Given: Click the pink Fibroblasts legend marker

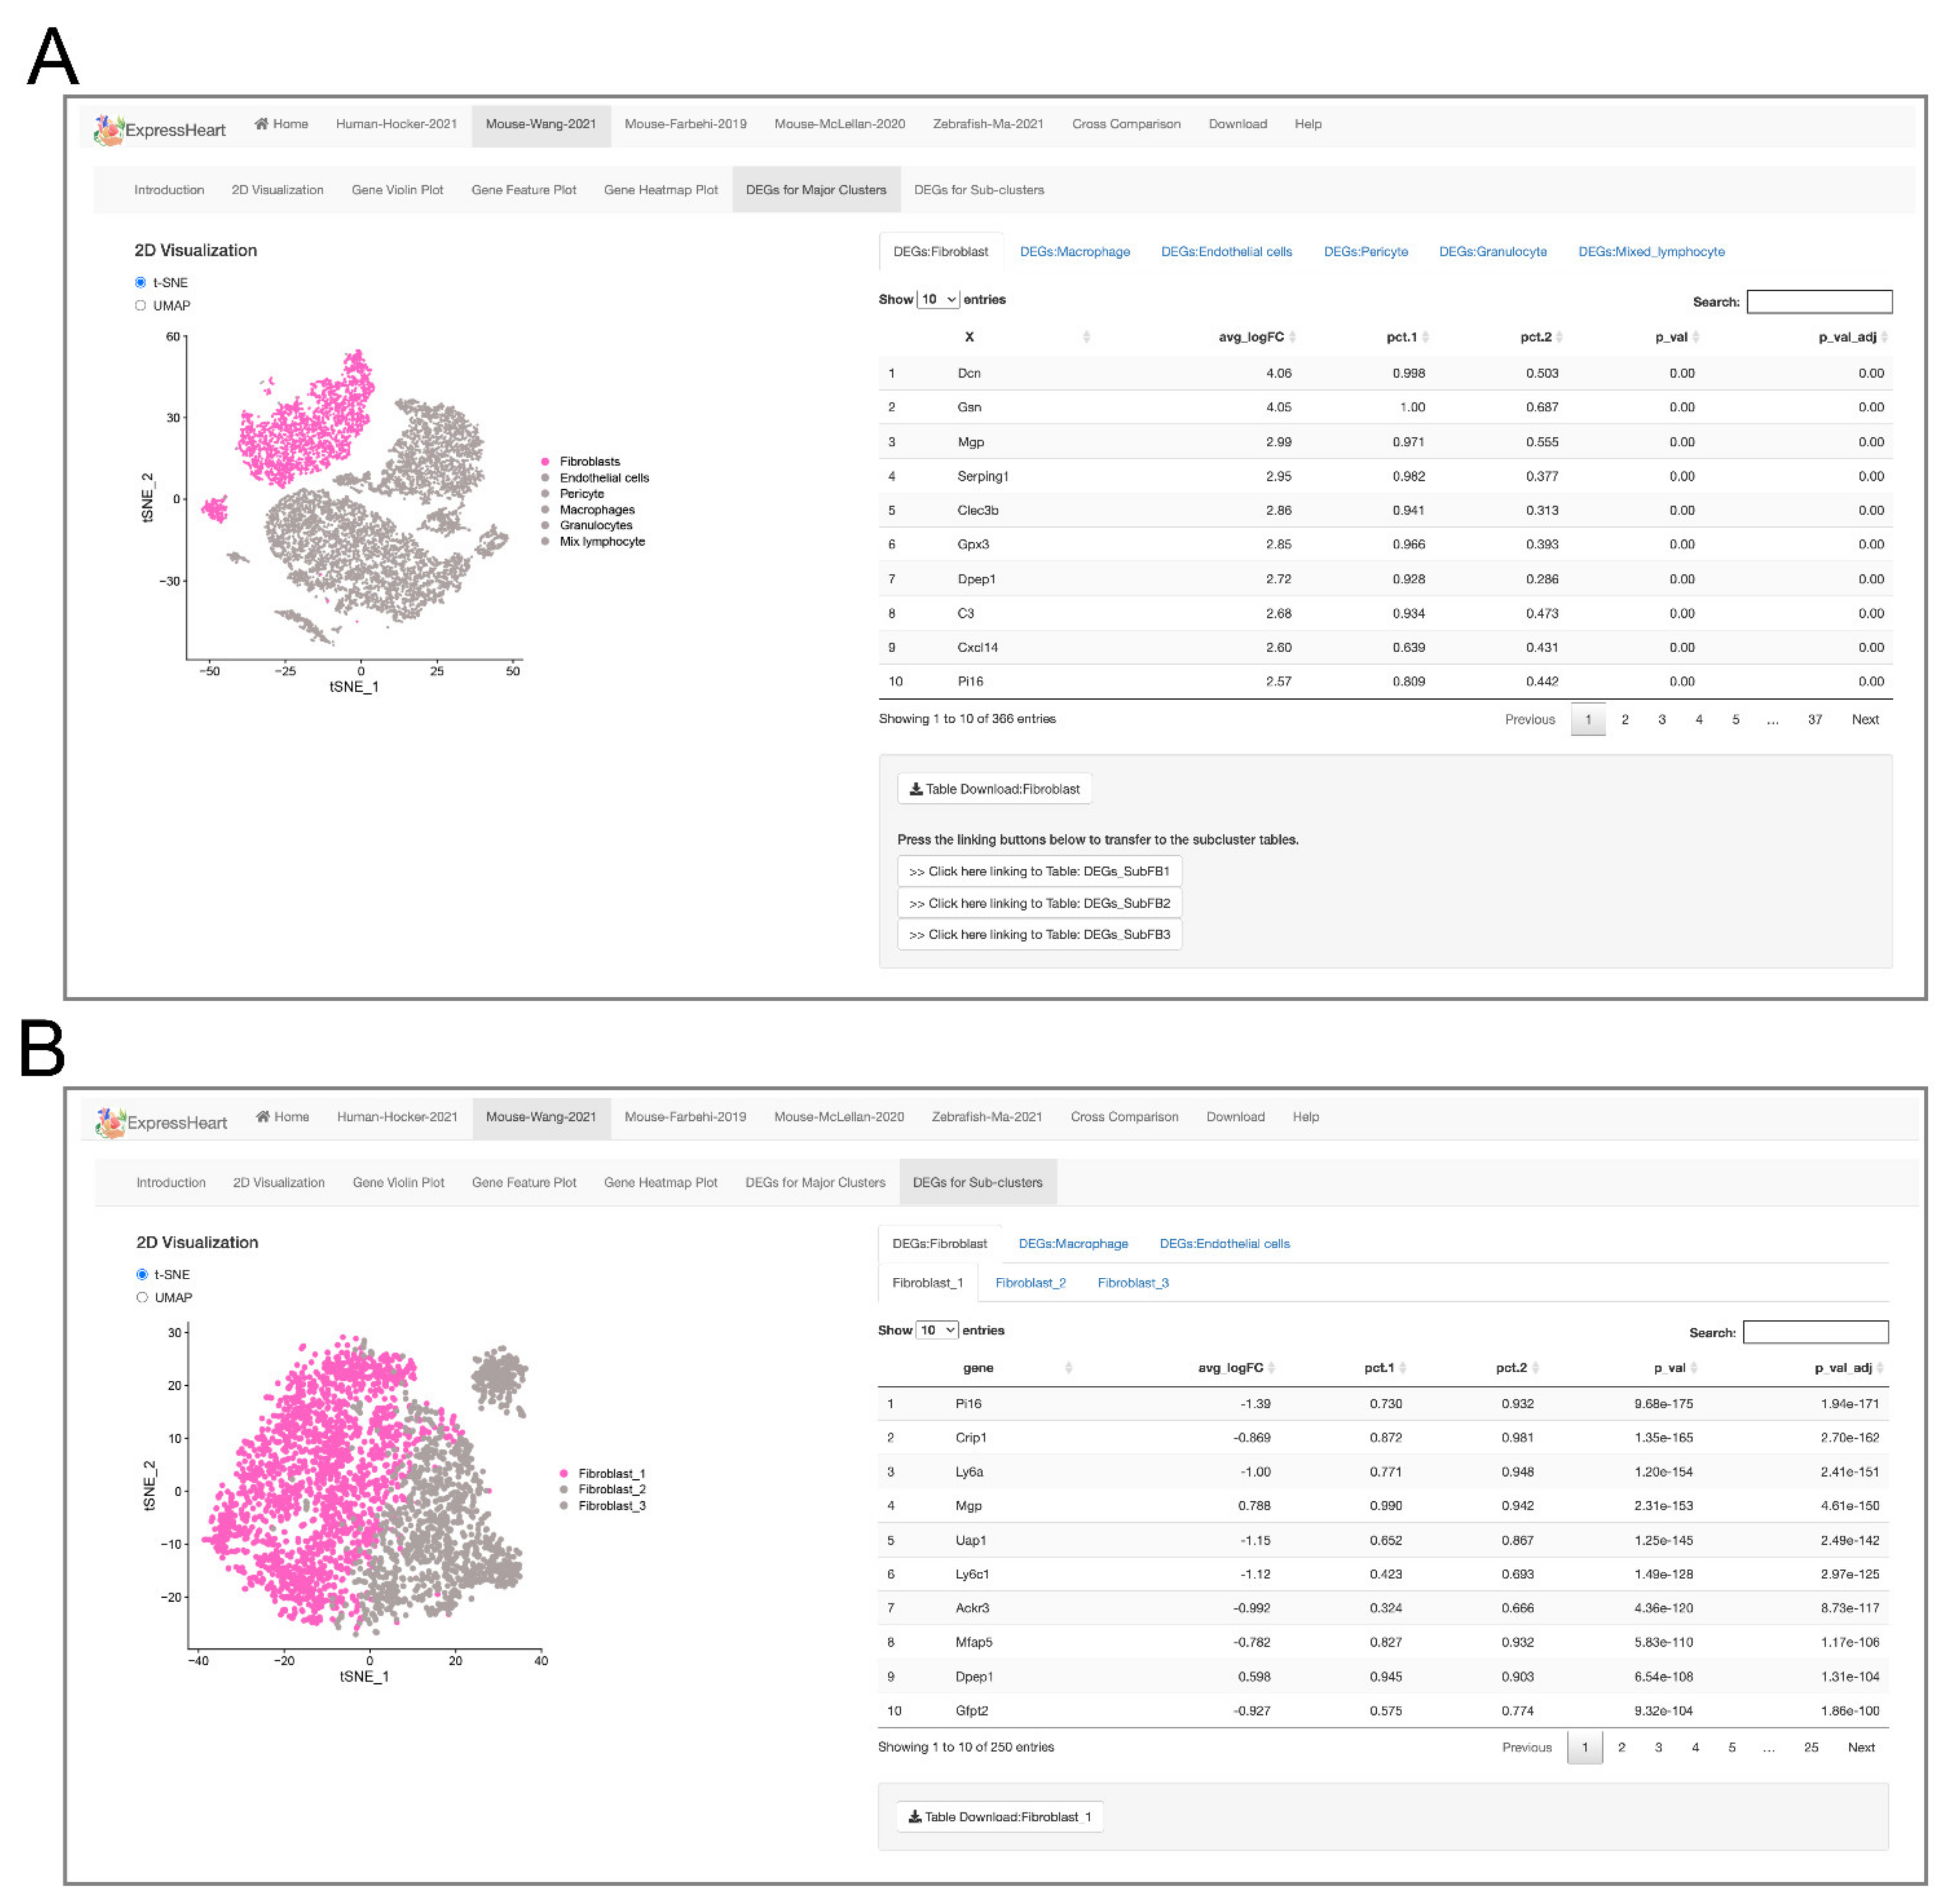Looking at the screenshot, I should tap(545, 461).
